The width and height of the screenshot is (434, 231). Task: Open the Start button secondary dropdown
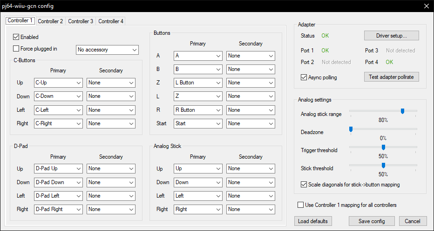pos(251,124)
